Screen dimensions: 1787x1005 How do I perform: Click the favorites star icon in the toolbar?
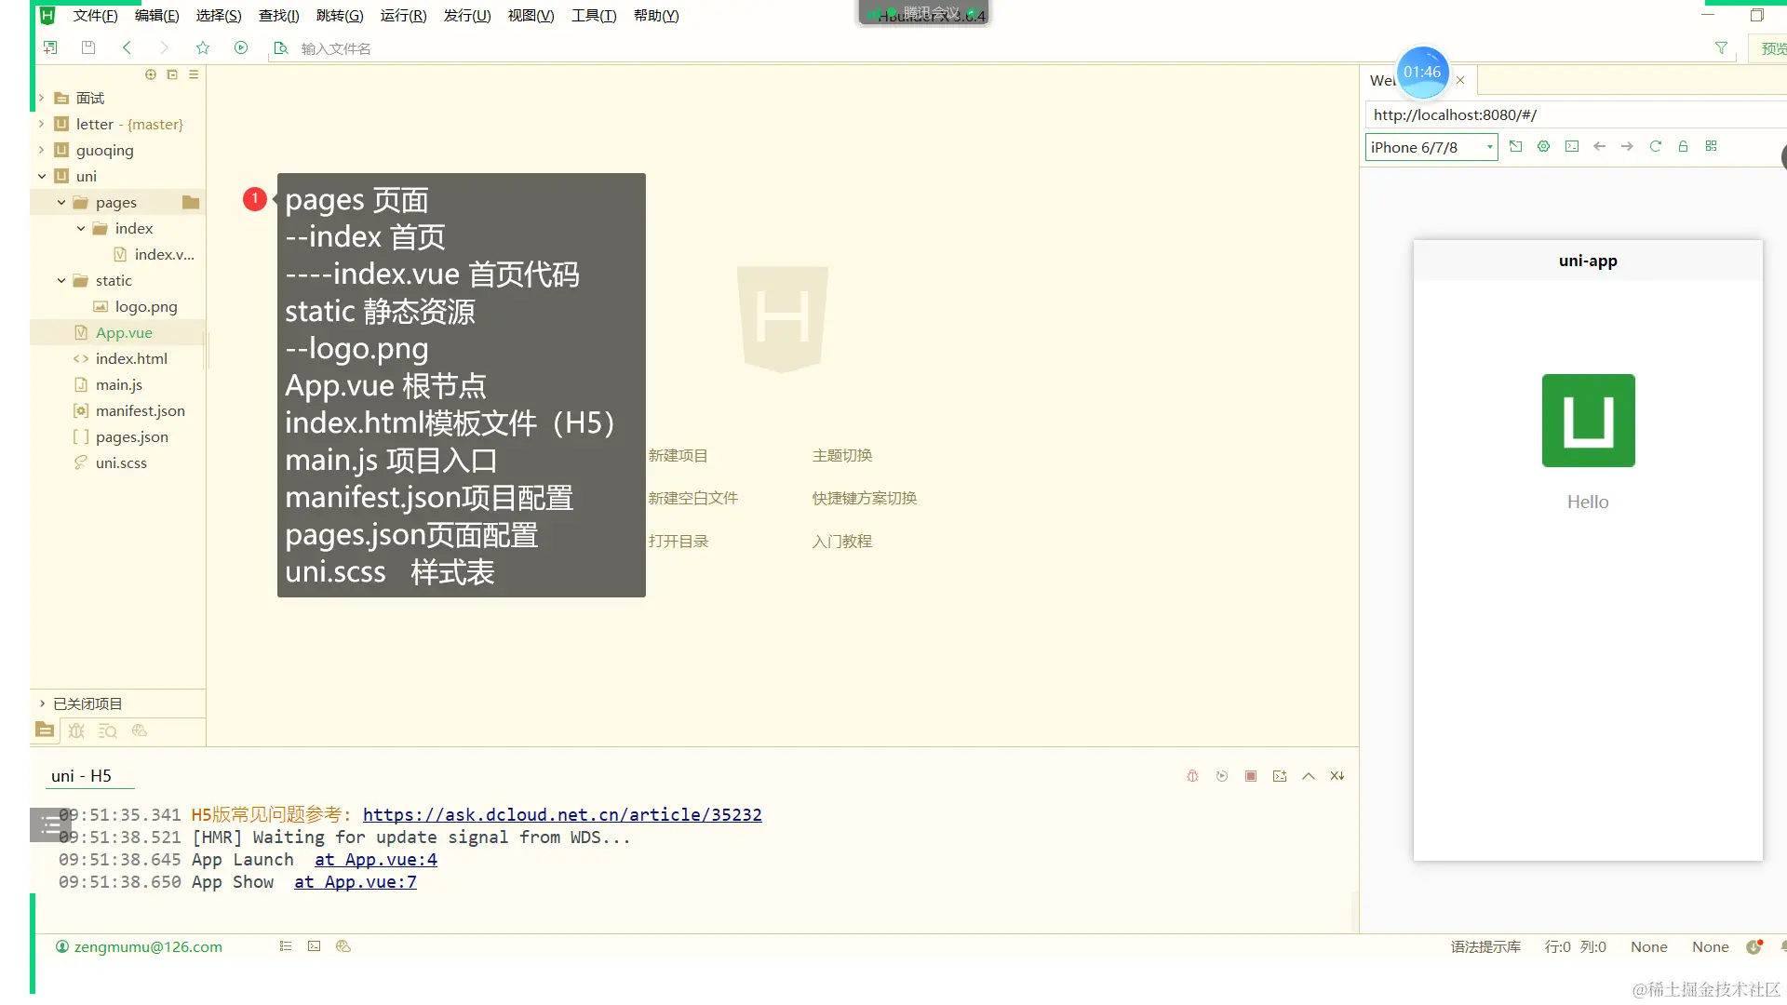(x=203, y=47)
